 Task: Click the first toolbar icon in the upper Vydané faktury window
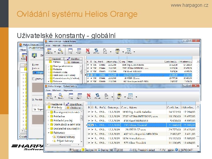[49, 50]
